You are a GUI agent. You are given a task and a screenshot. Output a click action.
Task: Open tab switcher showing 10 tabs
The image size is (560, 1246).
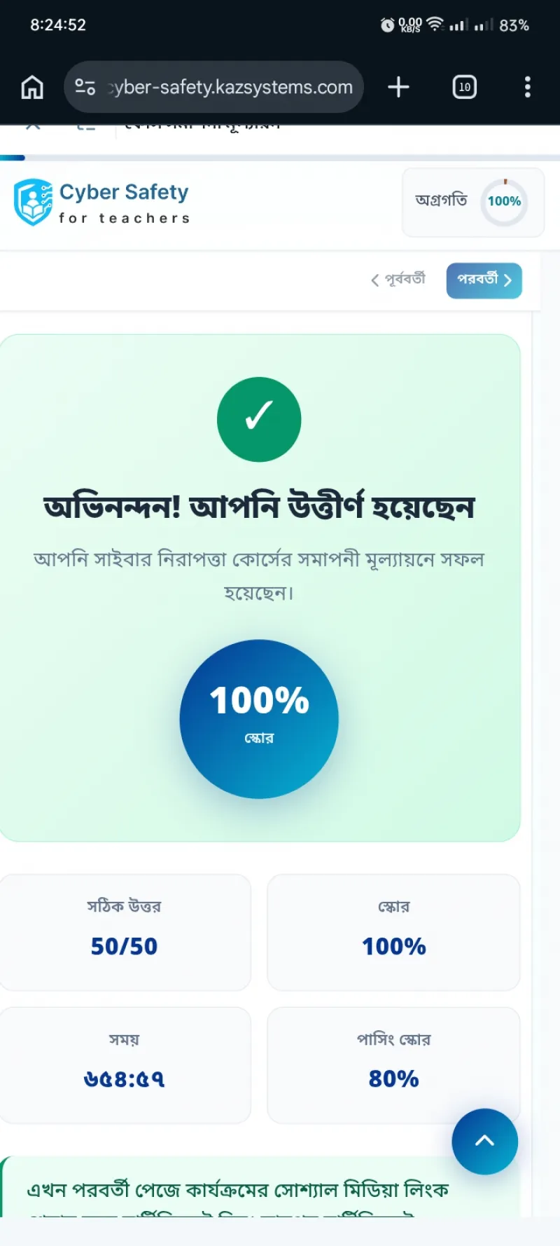[465, 87]
